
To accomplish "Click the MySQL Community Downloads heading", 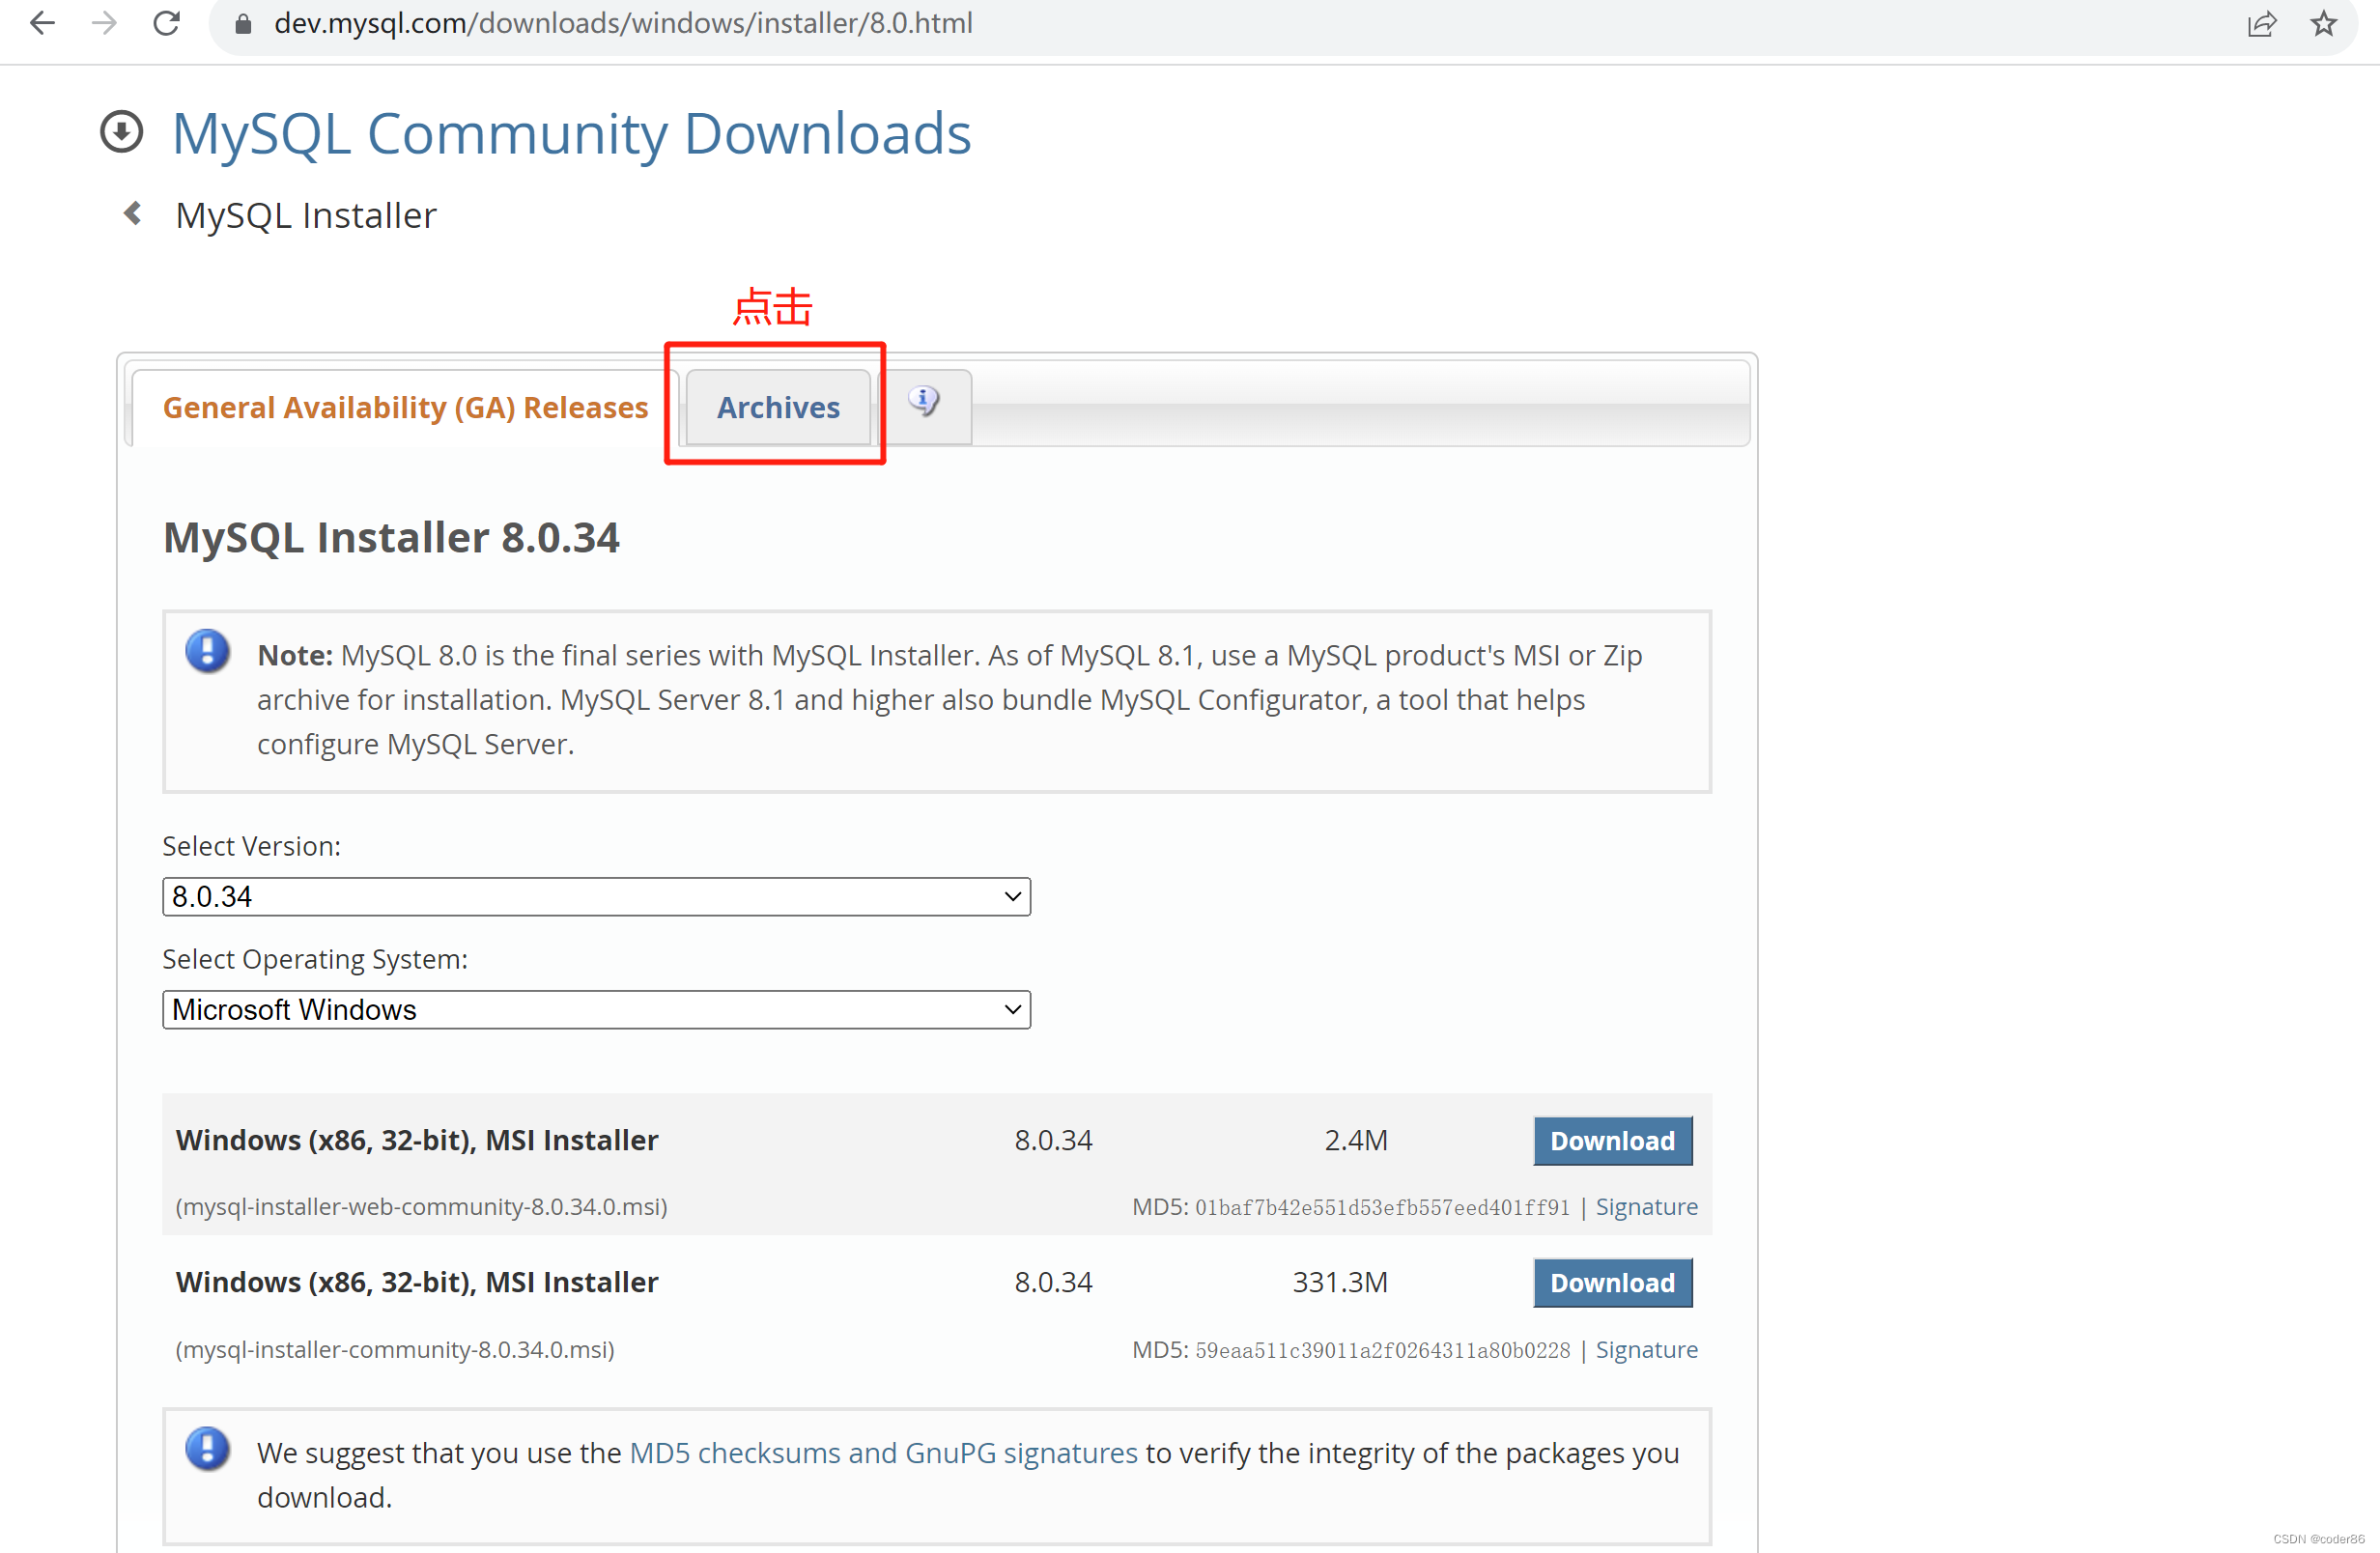I will (x=571, y=133).
